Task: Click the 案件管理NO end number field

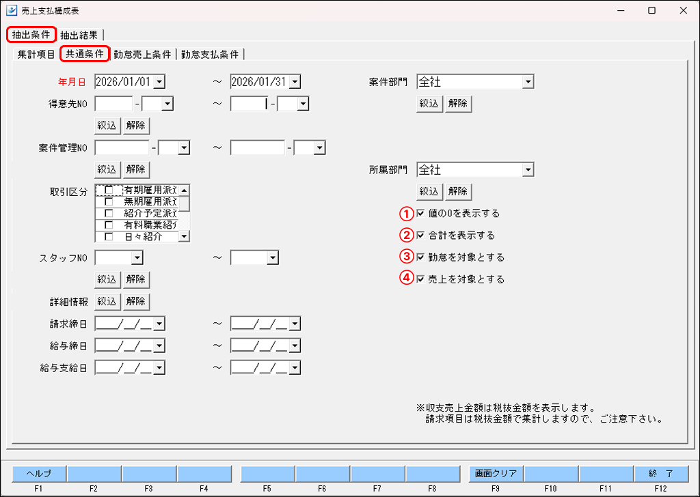Action: 258,147
